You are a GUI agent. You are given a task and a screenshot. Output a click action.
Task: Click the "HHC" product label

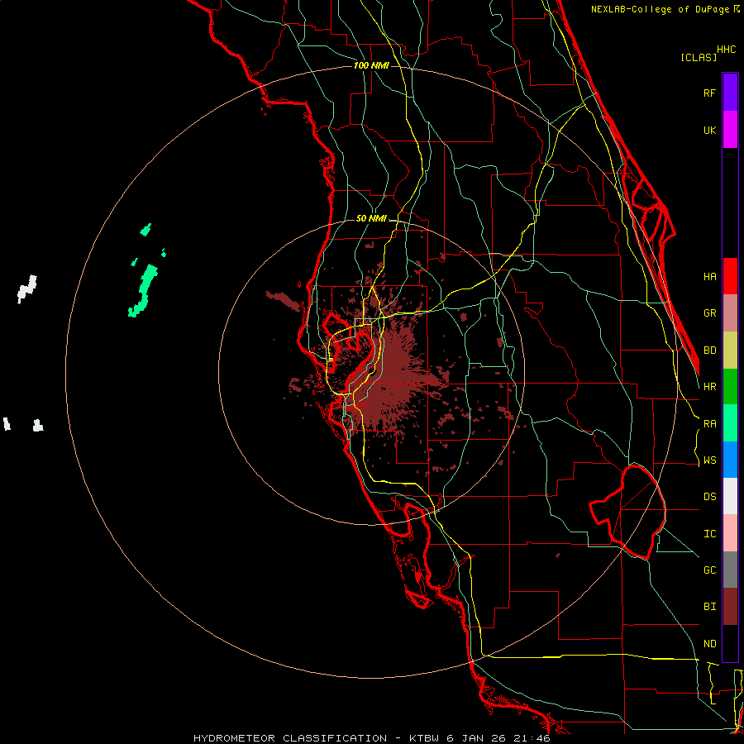tap(726, 50)
